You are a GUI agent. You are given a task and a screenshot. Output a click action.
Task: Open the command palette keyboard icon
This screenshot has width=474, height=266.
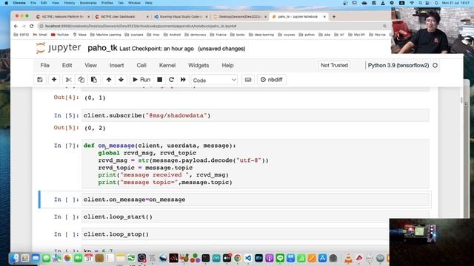click(248, 80)
